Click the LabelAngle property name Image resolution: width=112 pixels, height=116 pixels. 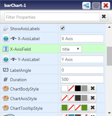(x=20, y=70)
